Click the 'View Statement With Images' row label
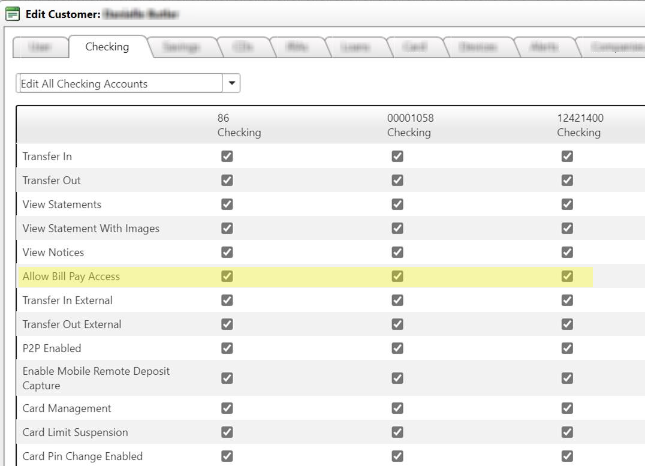This screenshot has width=645, height=466. 91,229
